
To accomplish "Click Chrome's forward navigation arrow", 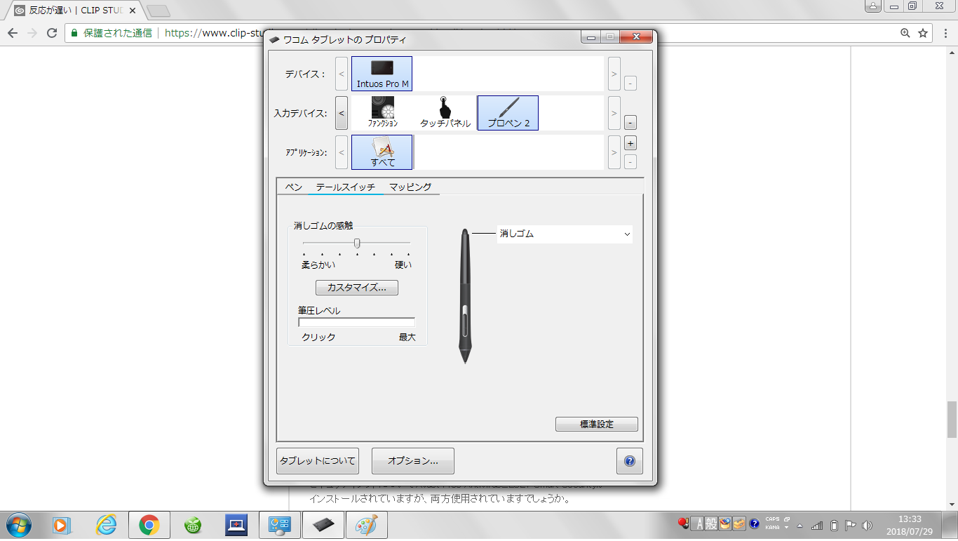I will coord(32,33).
